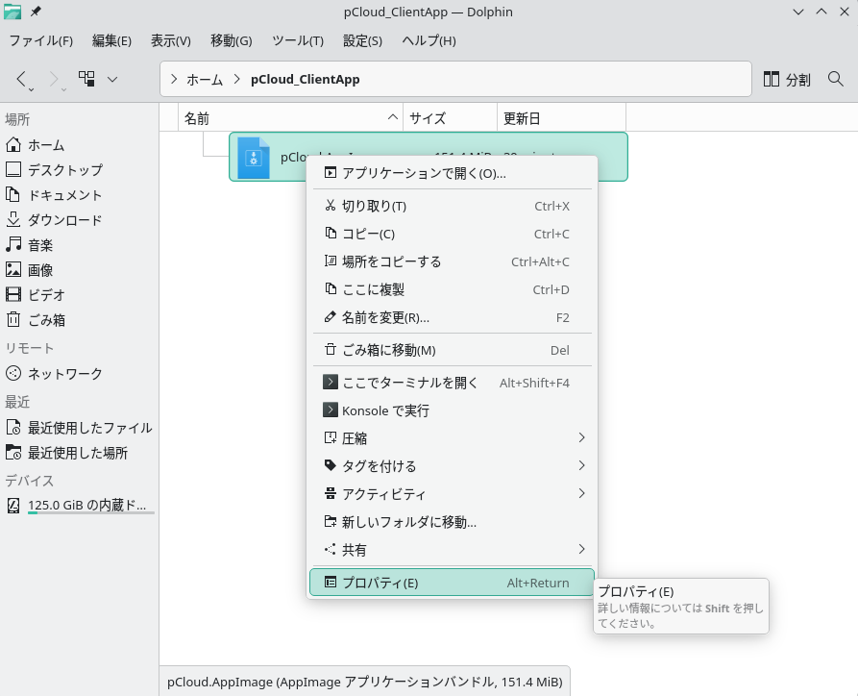Click the search magnifier icon

[835, 79]
